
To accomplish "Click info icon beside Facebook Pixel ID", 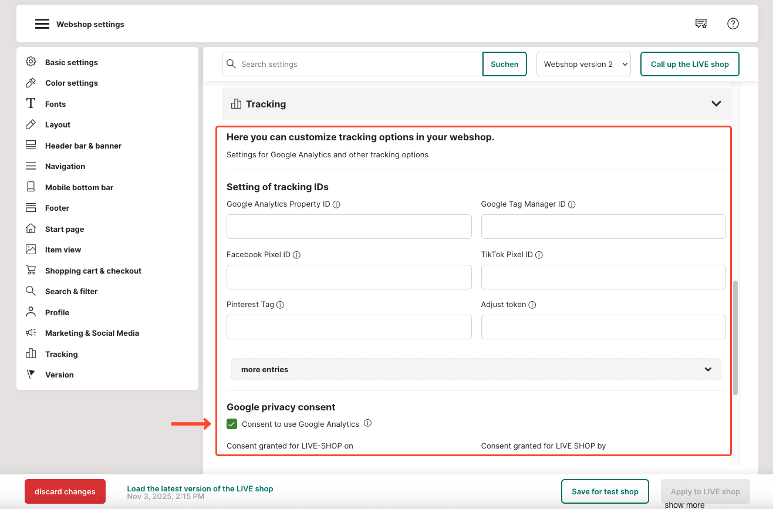I will [296, 255].
